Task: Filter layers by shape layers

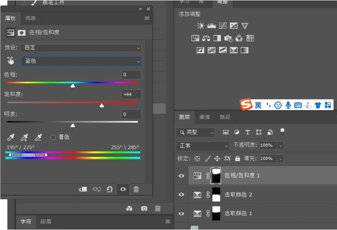Action: point(259,132)
